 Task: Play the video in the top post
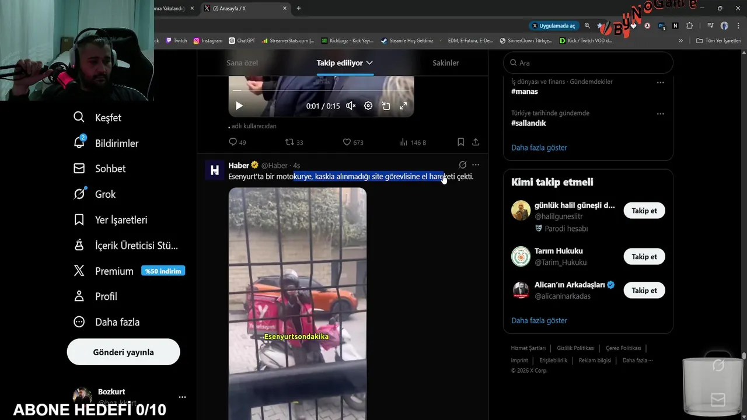tap(239, 106)
